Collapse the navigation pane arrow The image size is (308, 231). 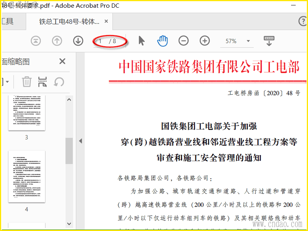click(x=80, y=141)
